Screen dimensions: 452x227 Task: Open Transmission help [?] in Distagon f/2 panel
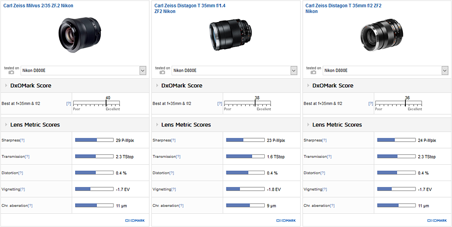(329, 156)
